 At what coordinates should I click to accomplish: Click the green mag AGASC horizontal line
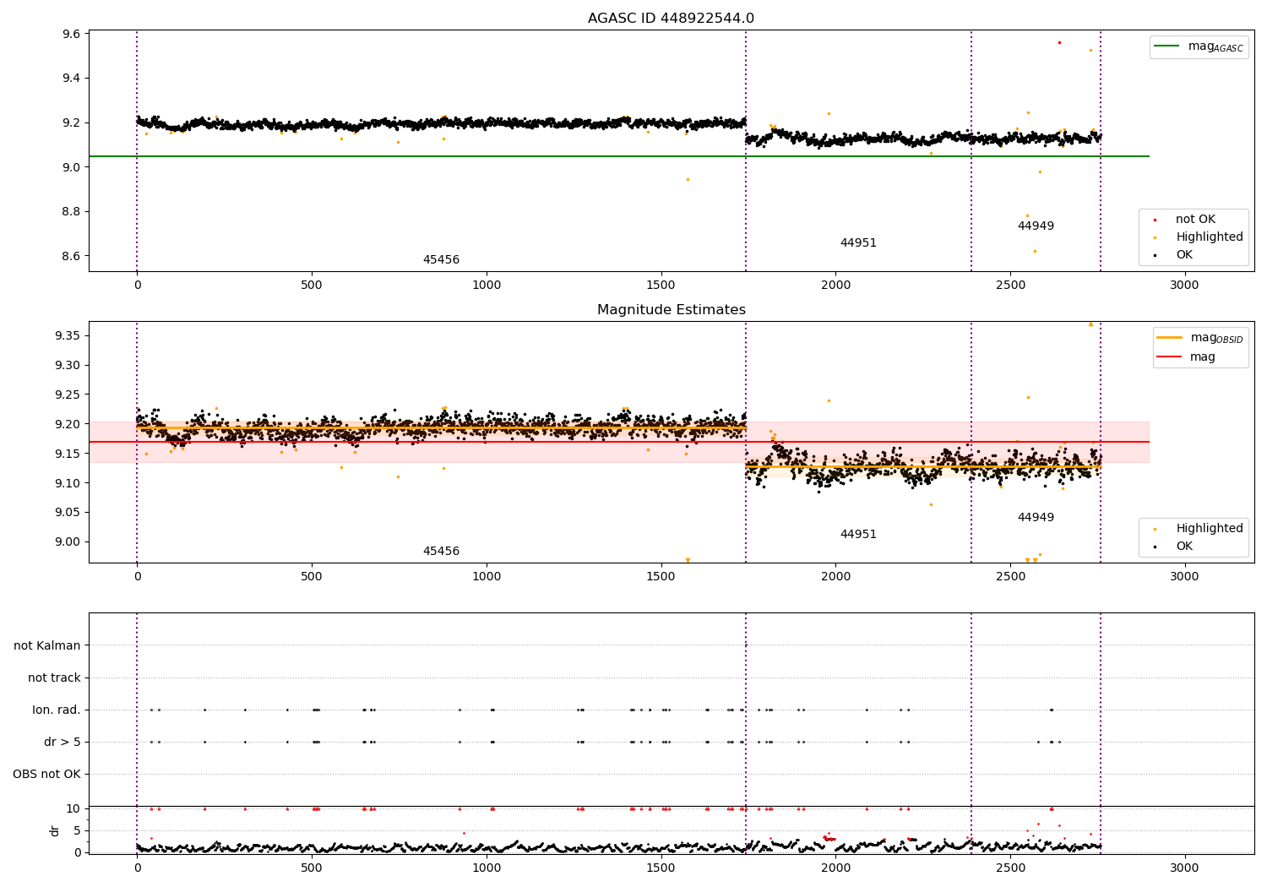pyautogui.click(x=618, y=156)
